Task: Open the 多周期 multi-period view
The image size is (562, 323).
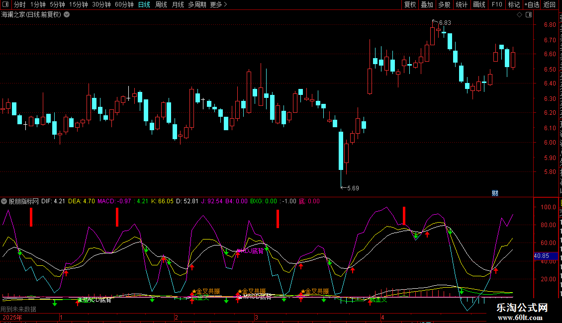Action: [197, 4]
